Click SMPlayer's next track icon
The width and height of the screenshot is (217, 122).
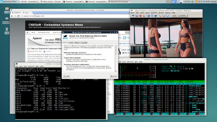click(167, 16)
